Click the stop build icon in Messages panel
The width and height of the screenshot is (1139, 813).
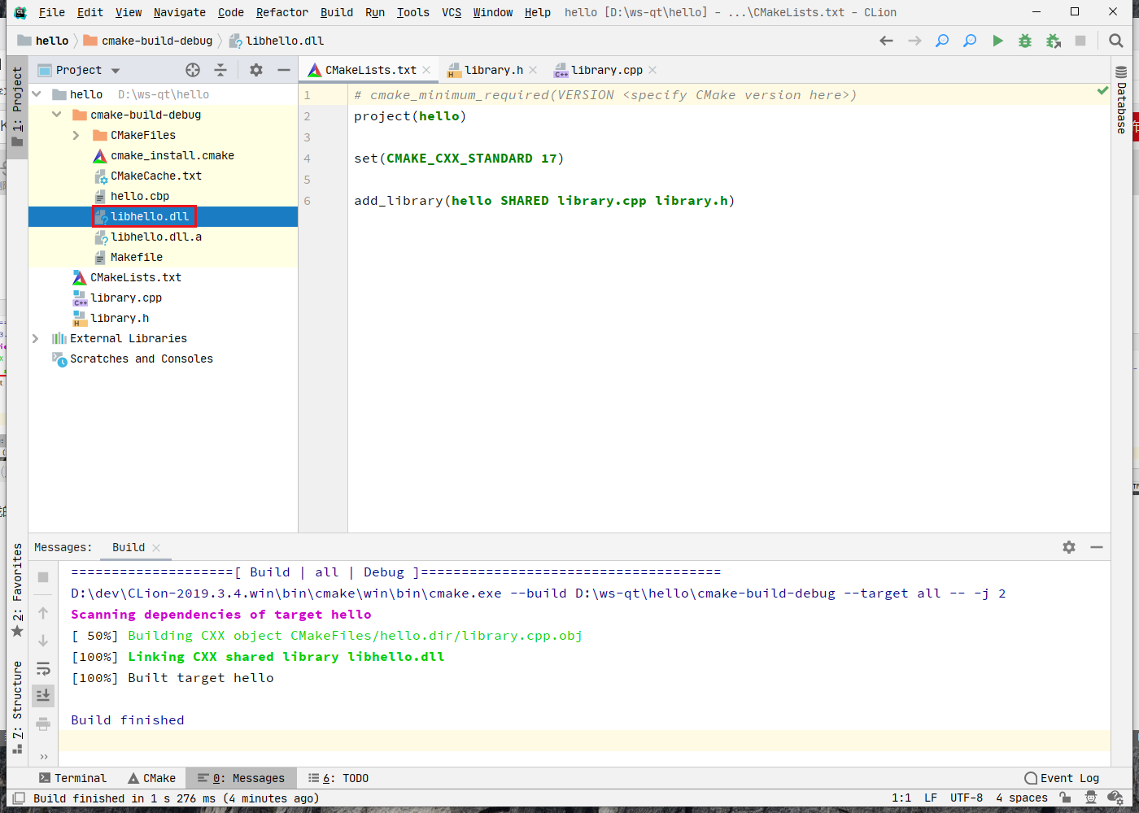point(43,577)
